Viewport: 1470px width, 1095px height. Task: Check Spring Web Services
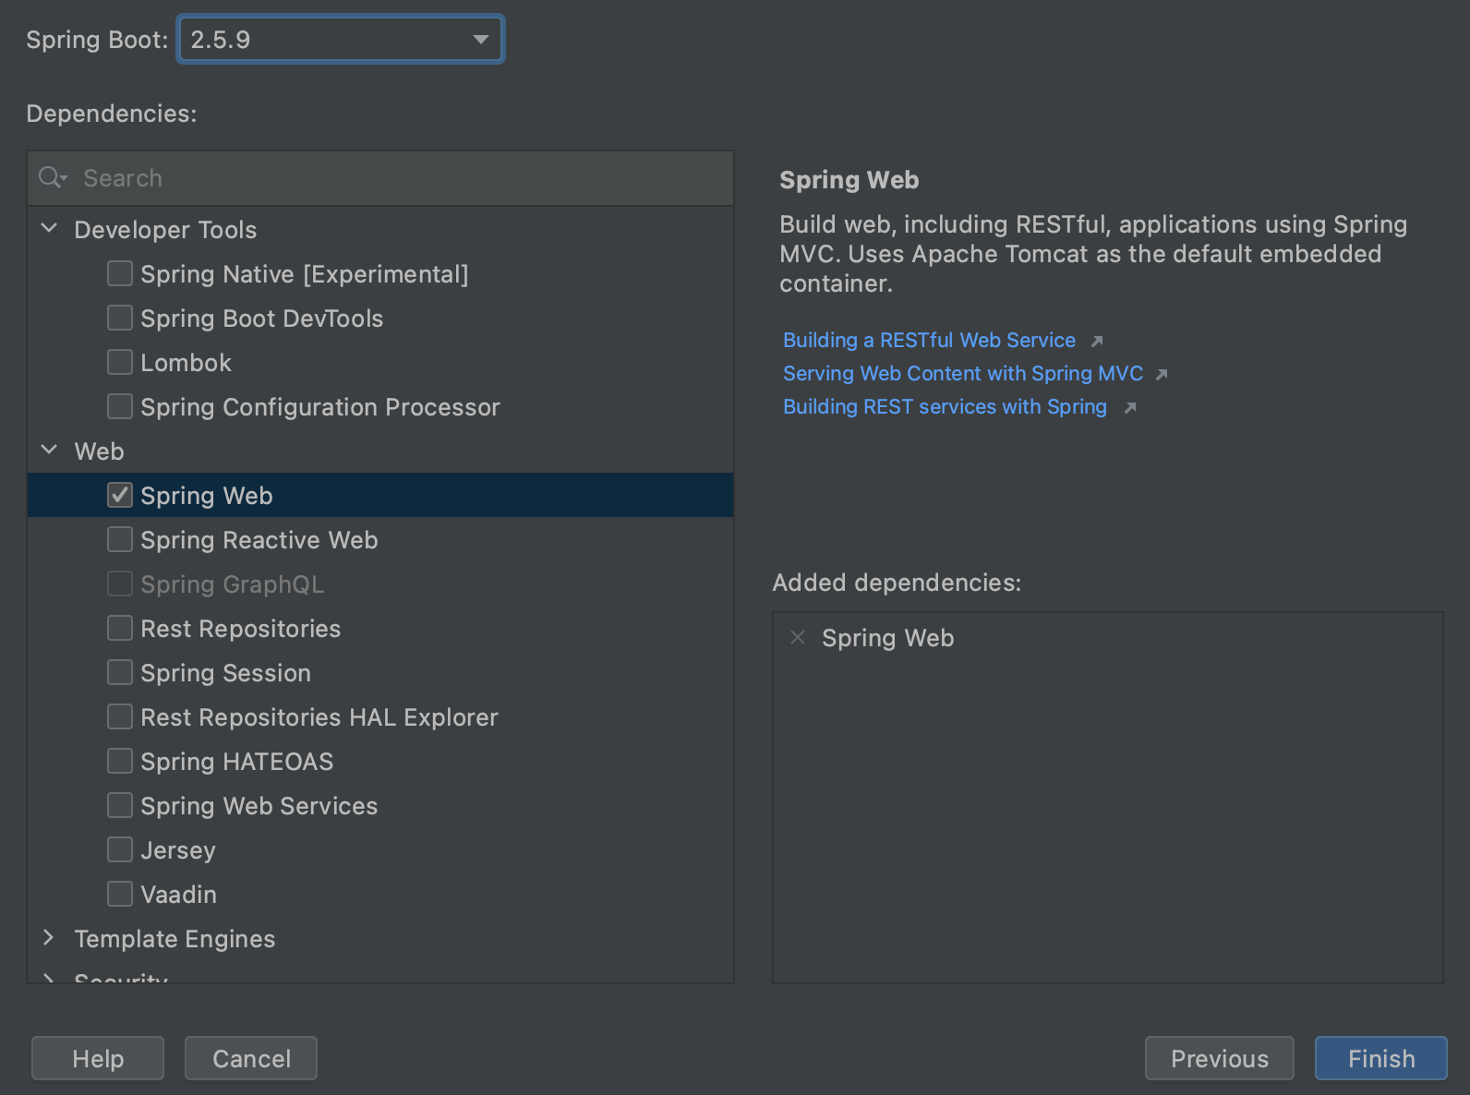[120, 805]
